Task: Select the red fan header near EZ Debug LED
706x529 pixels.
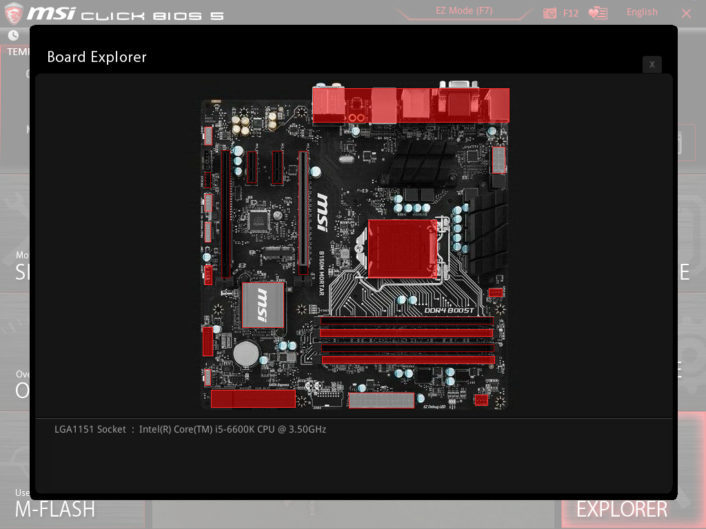Action: pyautogui.click(x=481, y=400)
